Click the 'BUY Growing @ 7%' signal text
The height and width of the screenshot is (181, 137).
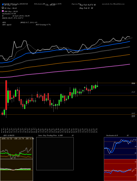(43, 25)
